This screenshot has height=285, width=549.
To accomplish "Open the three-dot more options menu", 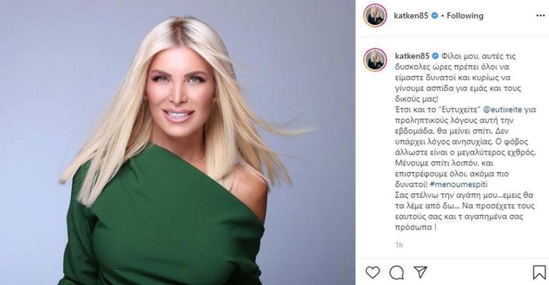I will coord(540,16).
